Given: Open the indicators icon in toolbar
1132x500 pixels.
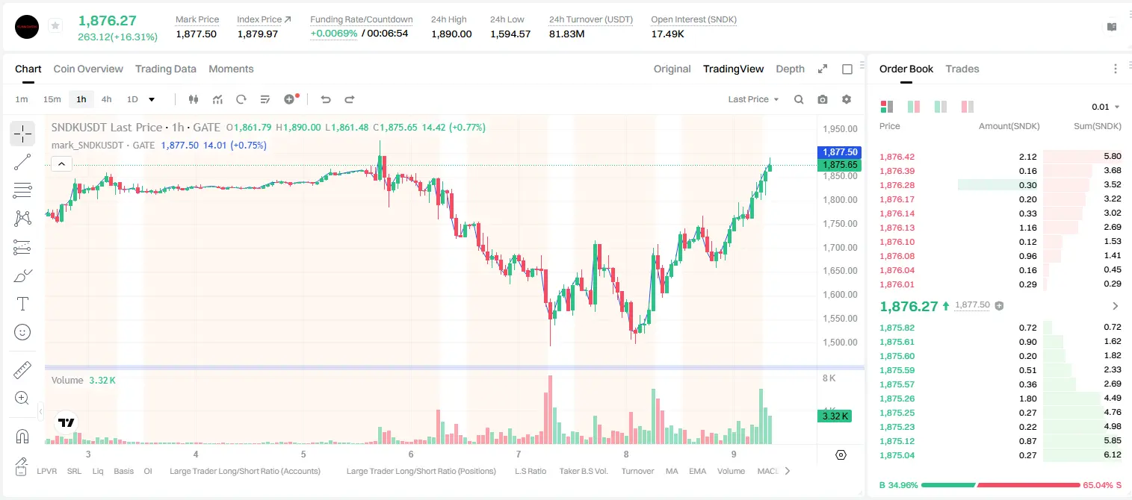Looking at the screenshot, I should [217, 99].
